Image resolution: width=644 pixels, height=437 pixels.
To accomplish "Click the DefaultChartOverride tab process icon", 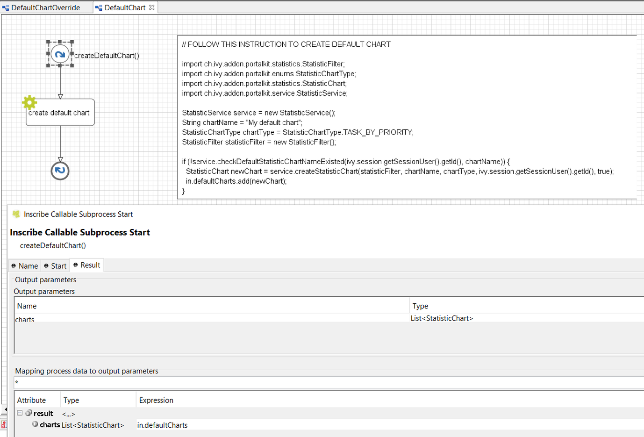I will point(6,8).
